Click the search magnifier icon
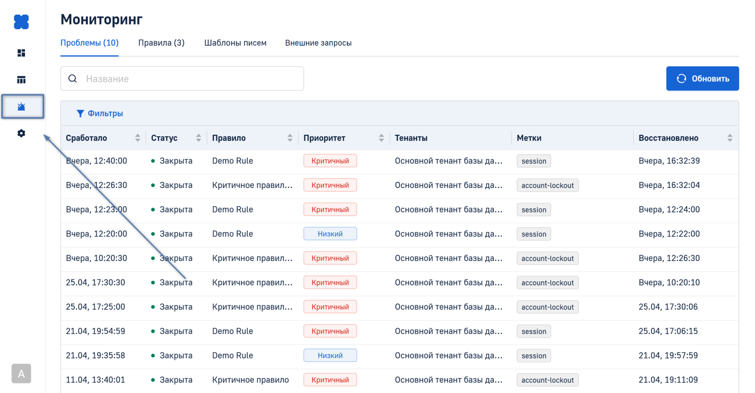Image resolution: width=755 pixels, height=393 pixels. pyautogui.click(x=73, y=79)
